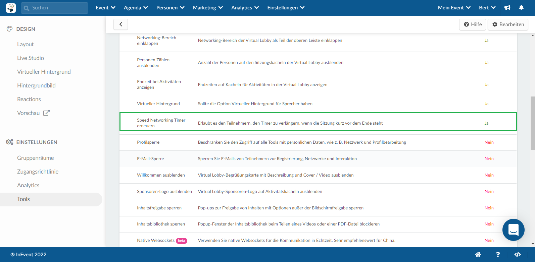Click the scrollbar down arrow

click(533, 244)
